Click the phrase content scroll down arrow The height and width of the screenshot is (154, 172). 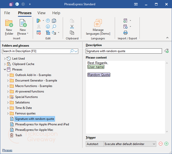pyautogui.click(x=167, y=132)
